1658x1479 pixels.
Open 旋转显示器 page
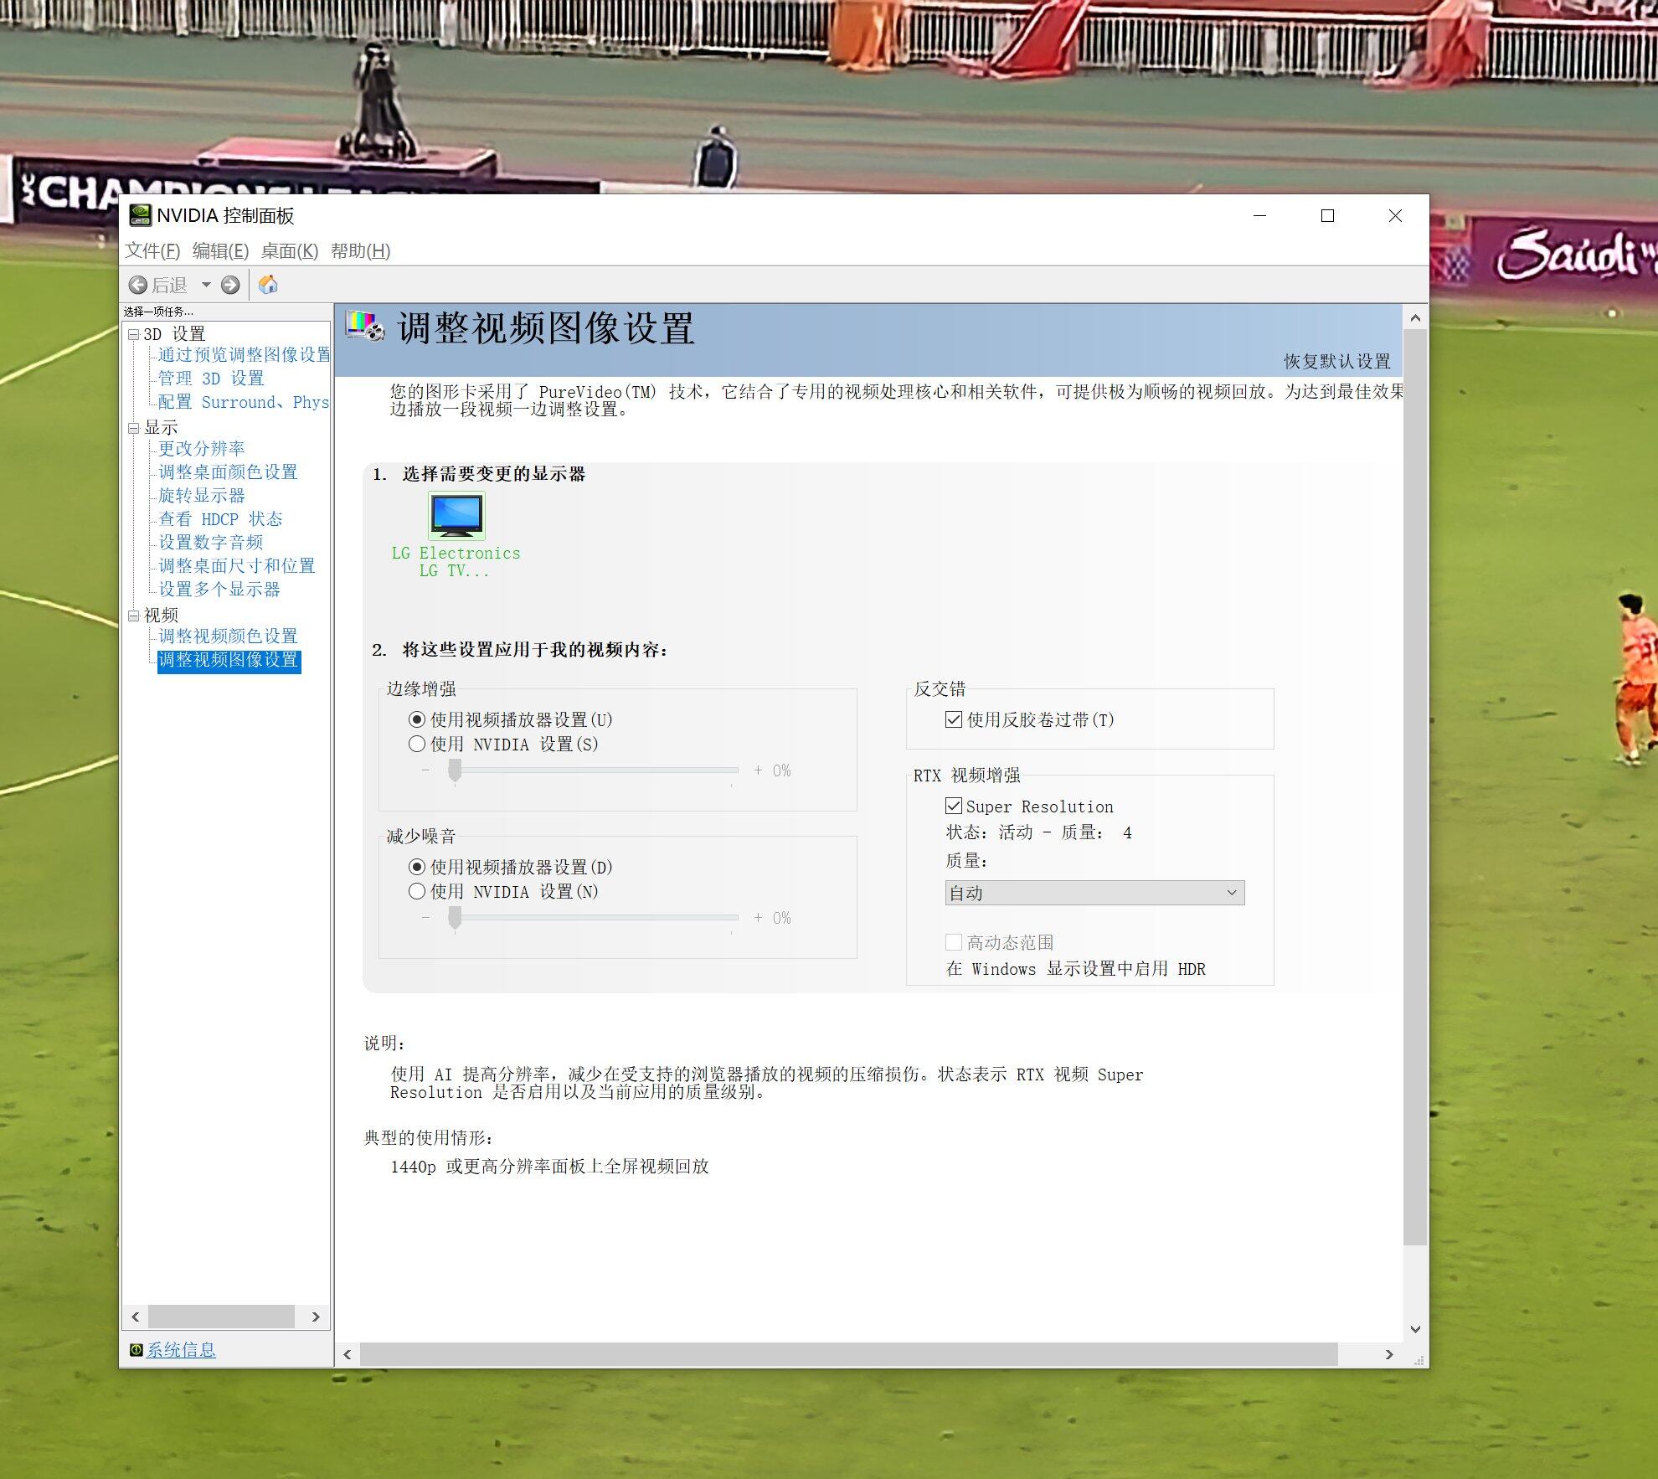(202, 496)
